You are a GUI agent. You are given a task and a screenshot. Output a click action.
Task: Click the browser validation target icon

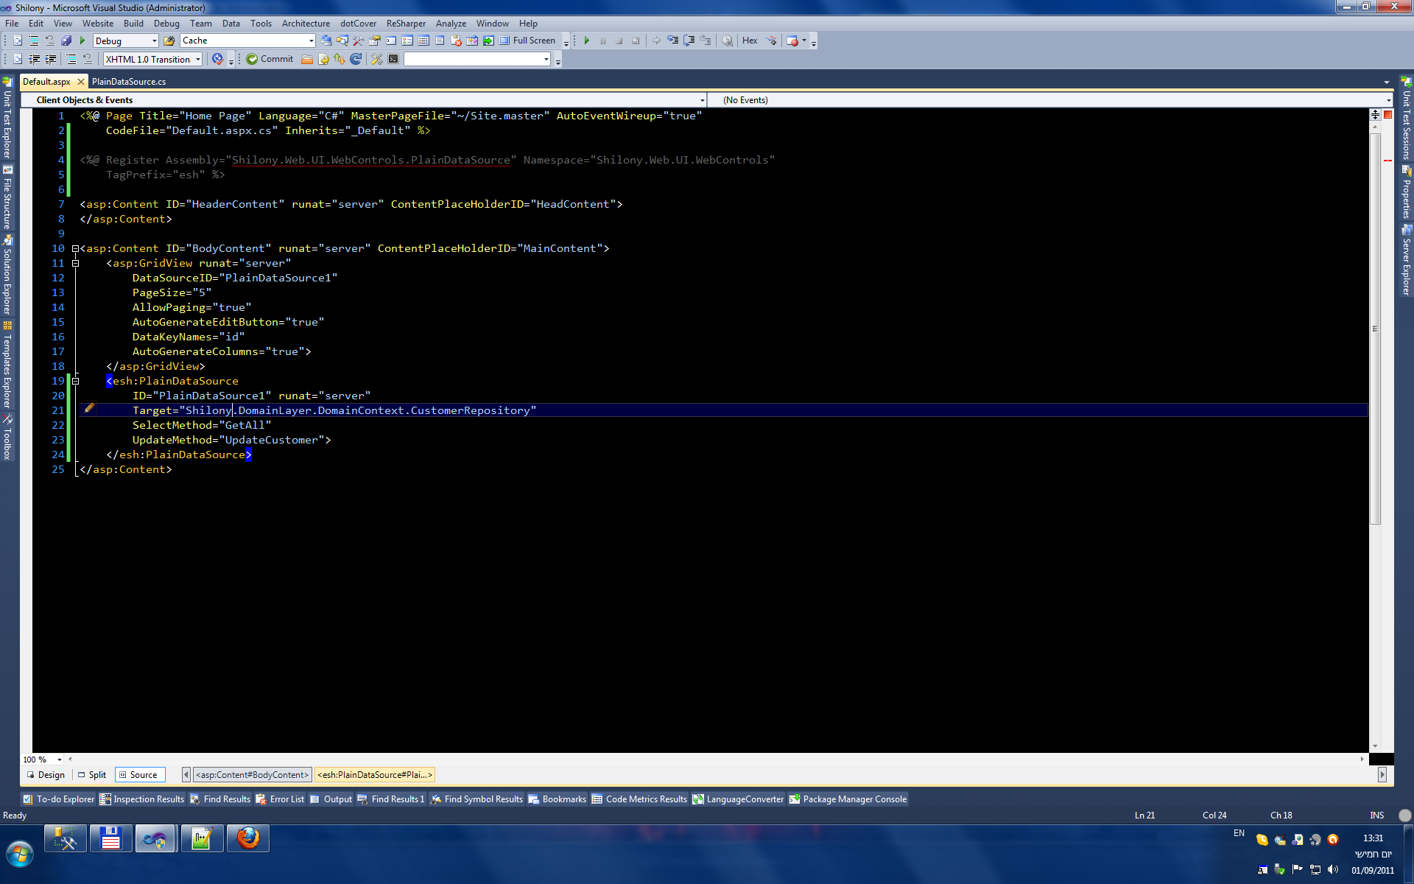(x=217, y=59)
